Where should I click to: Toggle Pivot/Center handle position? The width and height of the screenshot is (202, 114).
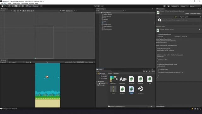tap(29, 6)
